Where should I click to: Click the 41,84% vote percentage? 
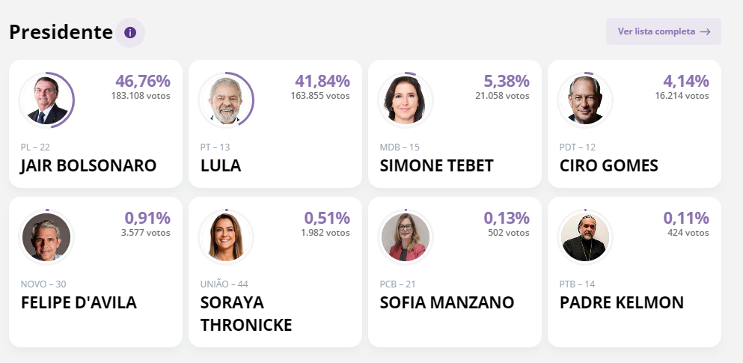[x=322, y=81]
